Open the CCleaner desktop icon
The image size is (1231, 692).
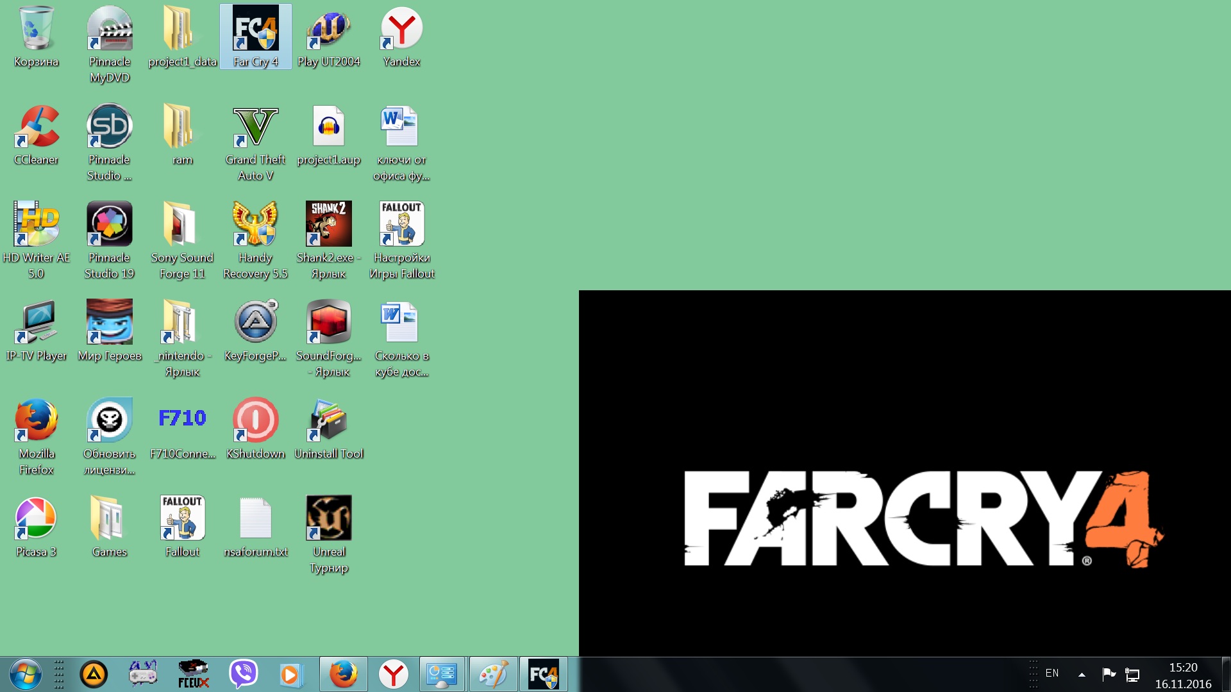[37, 127]
